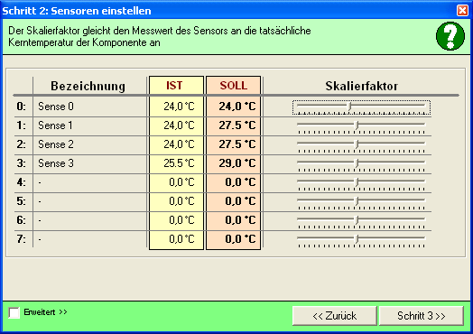Enable the Erweitert checkbox
This screenshot has width=473, height=334.
click(14, 312)
